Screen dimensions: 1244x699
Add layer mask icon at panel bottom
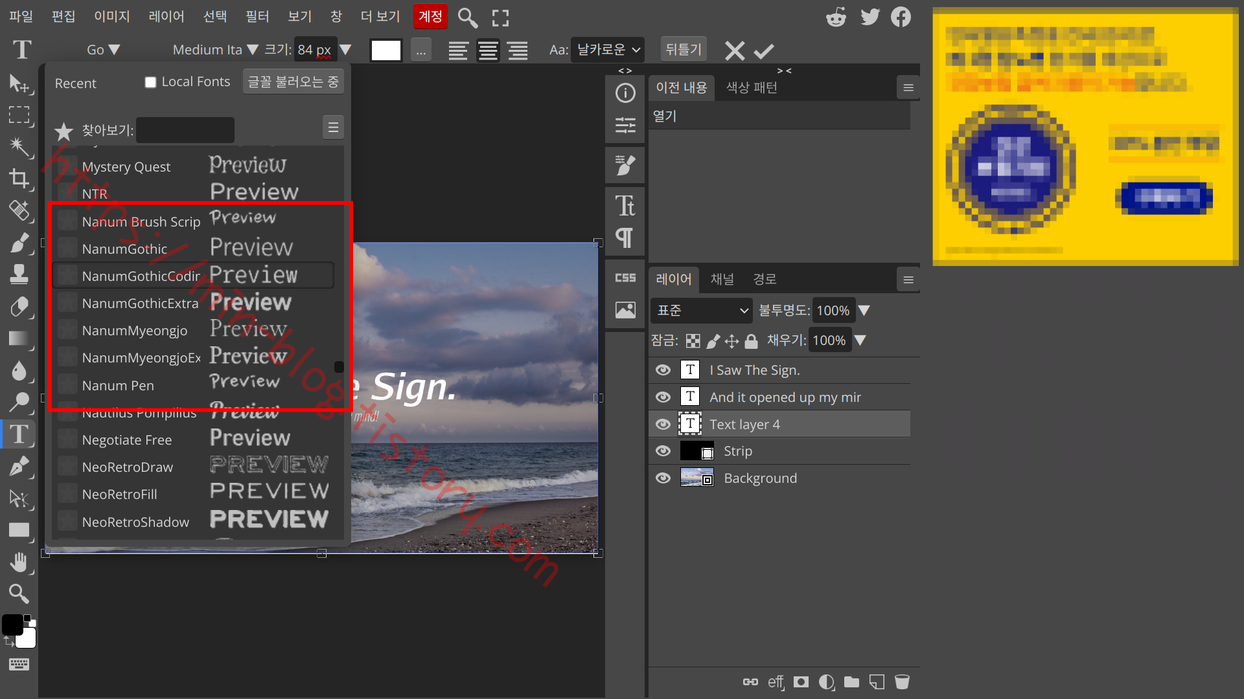pos(801,682)
